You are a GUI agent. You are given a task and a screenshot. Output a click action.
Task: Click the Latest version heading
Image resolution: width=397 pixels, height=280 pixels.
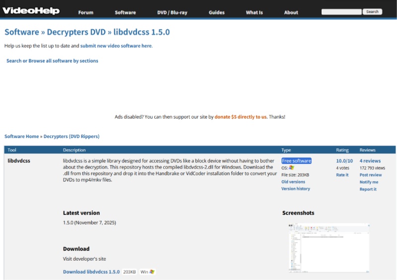81,213
